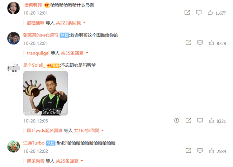Click the 铁粉 badge next to 张某某的内心速写
Screen dimensions: 233x167
tap(64, 35)
